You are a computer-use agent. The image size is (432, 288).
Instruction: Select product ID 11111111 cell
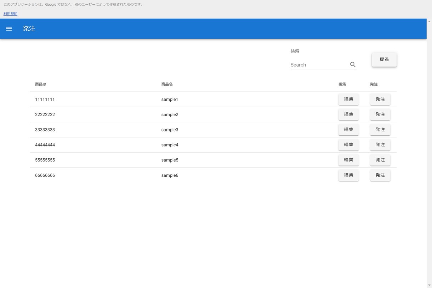coord(45,100)
